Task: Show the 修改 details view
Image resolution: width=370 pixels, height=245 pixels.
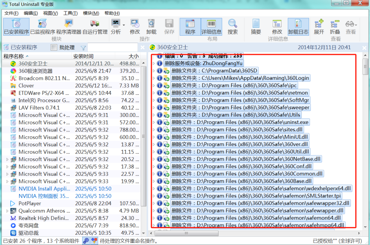Action: [x=277, y=27]
